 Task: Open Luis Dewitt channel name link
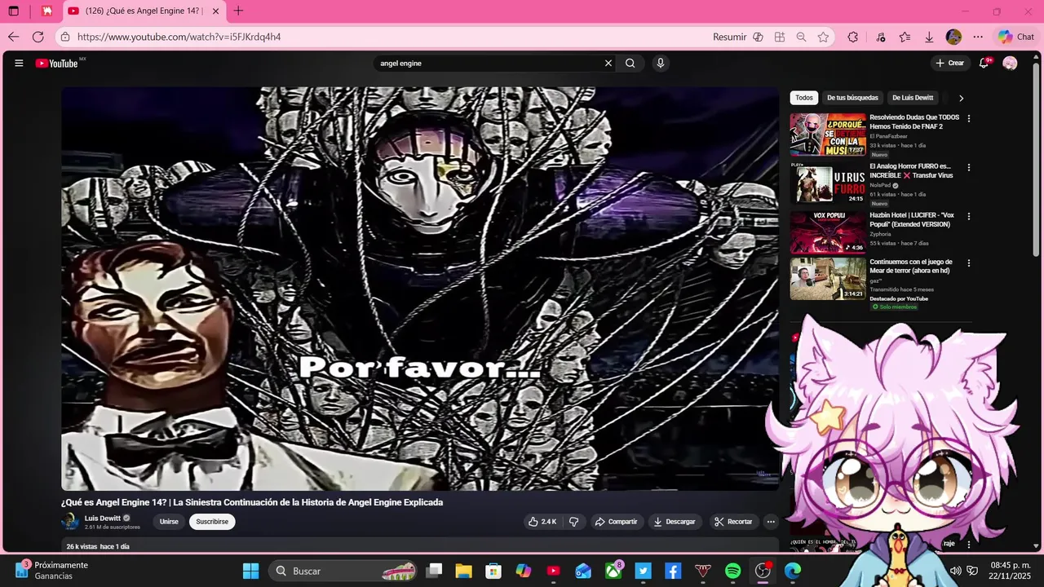pyautogui.click(x=103, y=518)
